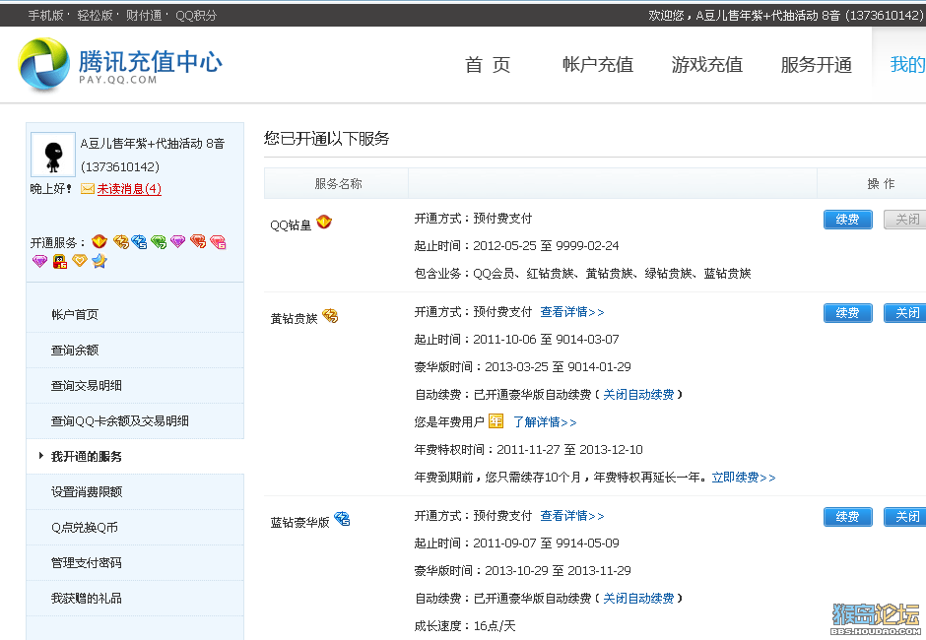Image resolution: width=926 pixels, height=640 pixels.
Task: Click 关闭 button for 蓝钻豪华版
Action: (x=904, y=517)
